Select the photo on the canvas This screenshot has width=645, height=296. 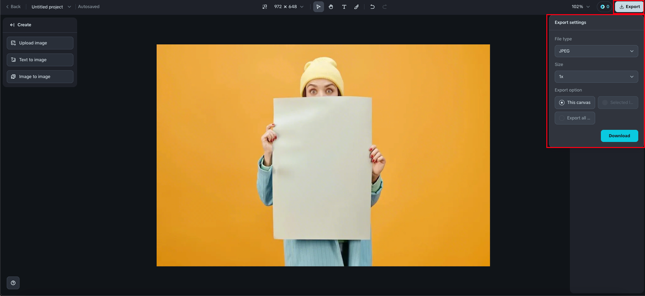click(x=323, y=155)
